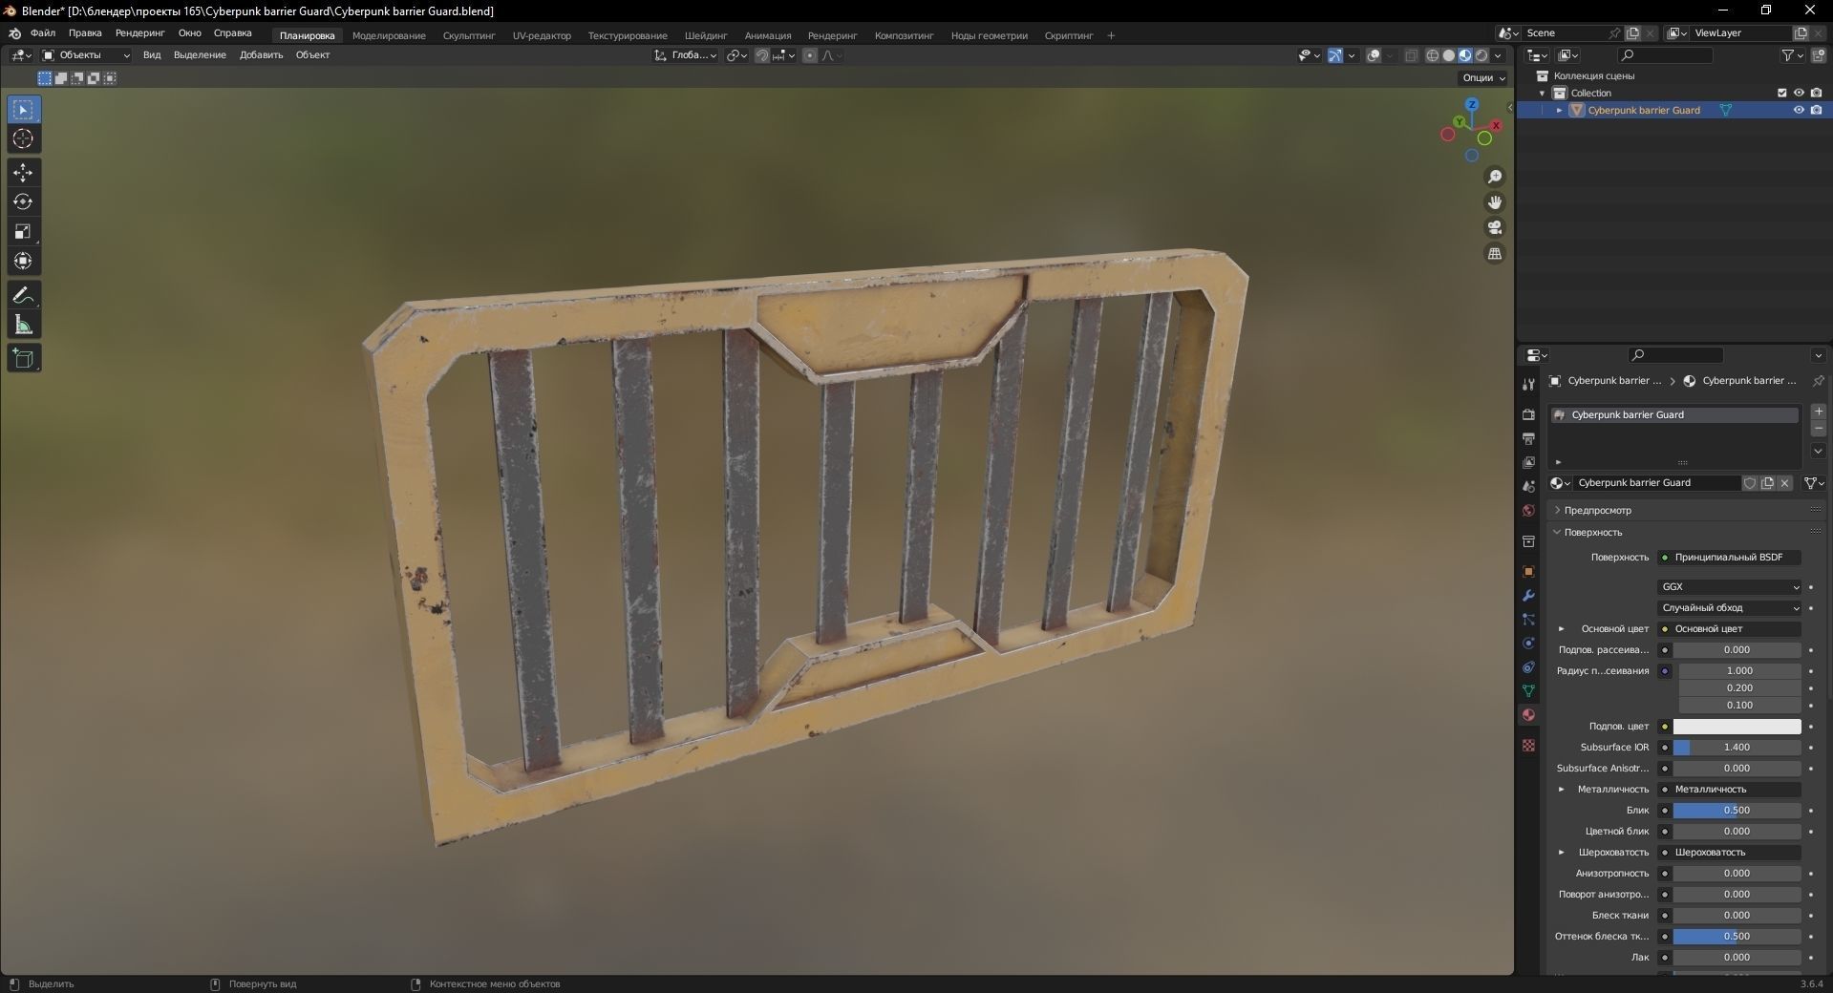Viewport: 1833px width, 993px height.
Task: Expand Cyberpunk barrier Guard in outliner
Action: coord(1559,110)
